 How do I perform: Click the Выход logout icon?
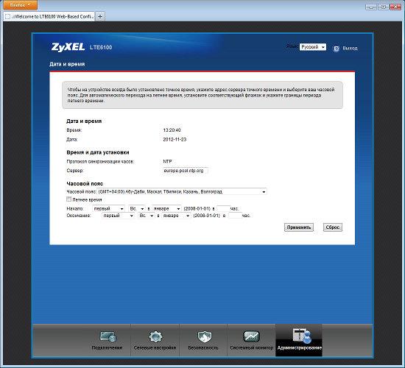click(336, 49)
